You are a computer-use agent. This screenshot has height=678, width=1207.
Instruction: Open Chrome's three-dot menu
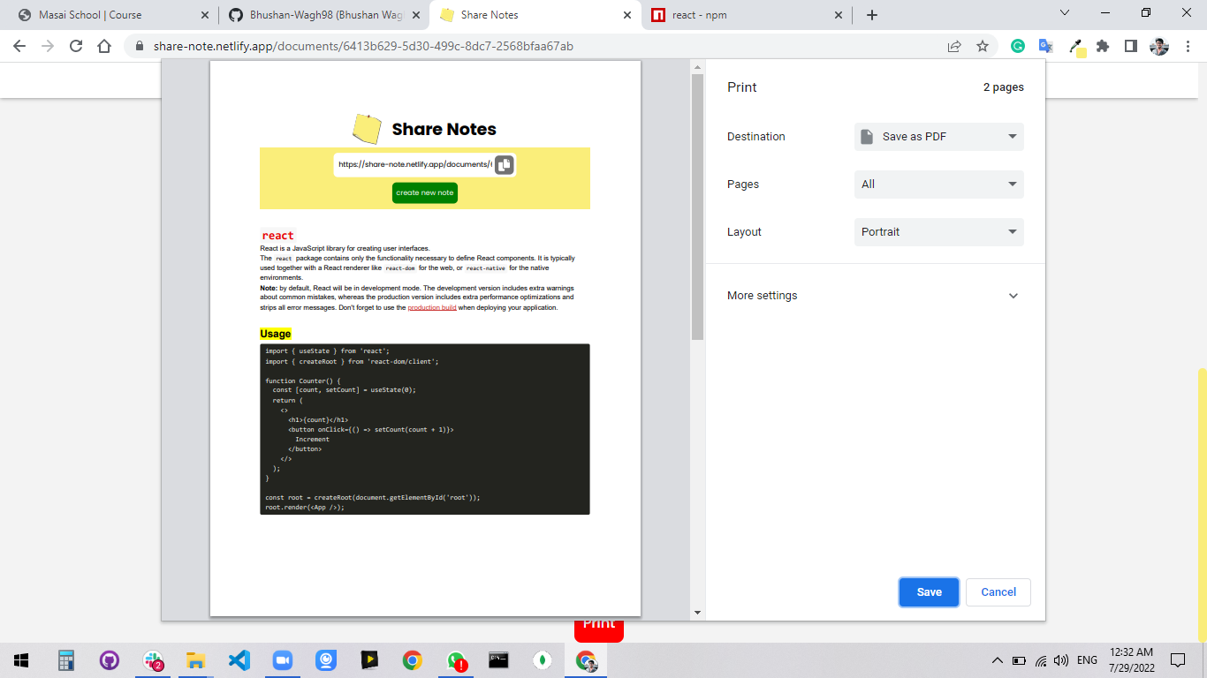point(1188,46)
